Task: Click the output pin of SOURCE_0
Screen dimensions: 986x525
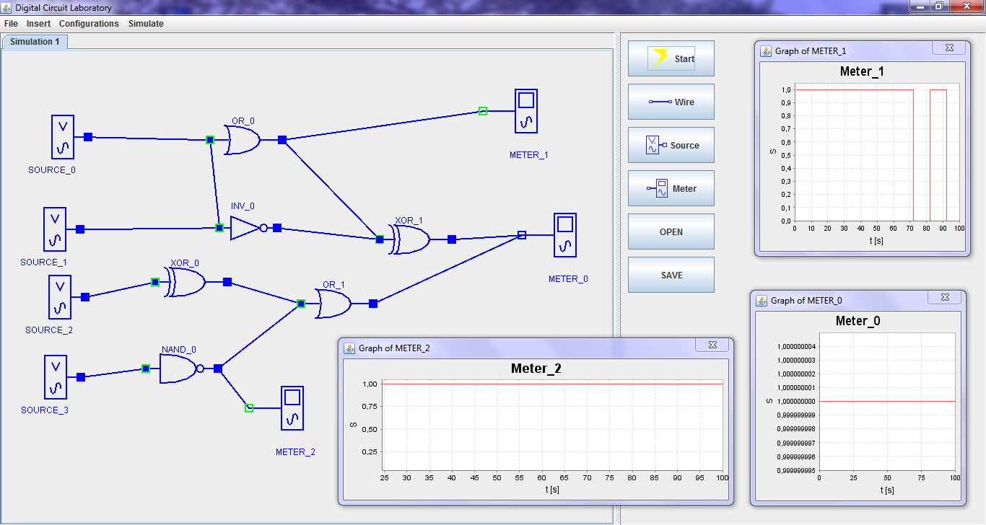Action: (x=88, y=137)
